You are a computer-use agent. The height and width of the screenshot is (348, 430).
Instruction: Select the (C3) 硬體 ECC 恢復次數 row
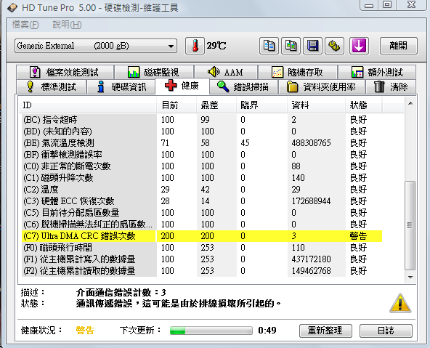click(x=202, y=201)
